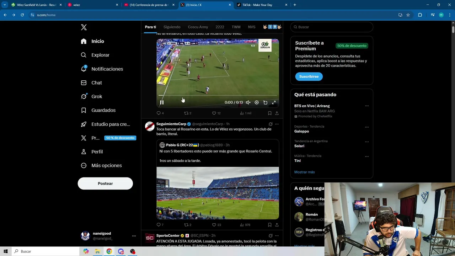Open Windows Start menu
The image size is (455, 256).
click(x=6, y=251)
